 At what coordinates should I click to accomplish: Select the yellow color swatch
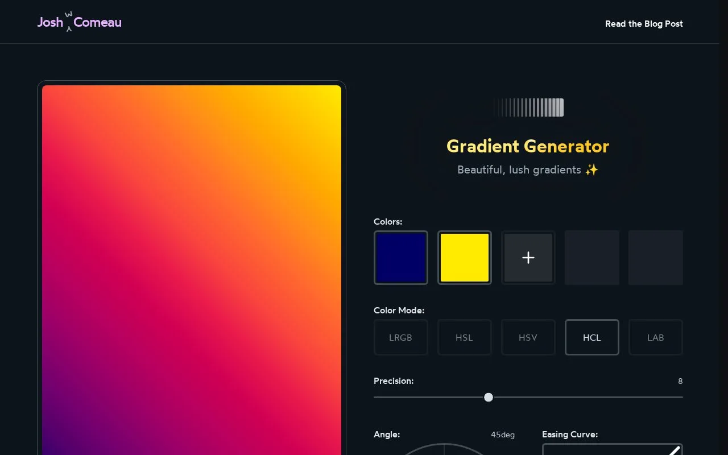pyautogui.click(x=465, y=258)
